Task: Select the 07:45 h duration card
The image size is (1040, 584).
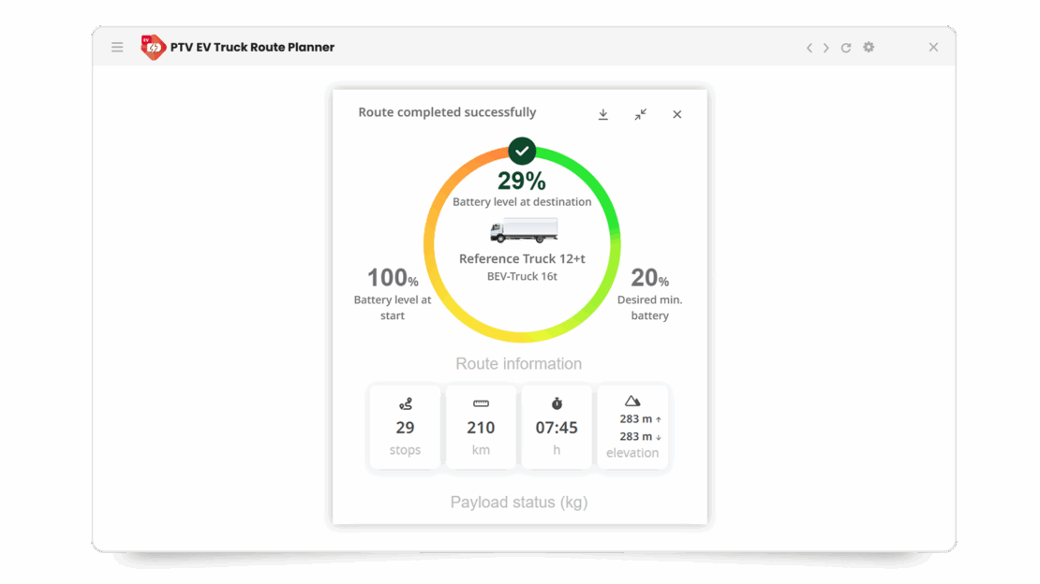Action: (557, 427)
